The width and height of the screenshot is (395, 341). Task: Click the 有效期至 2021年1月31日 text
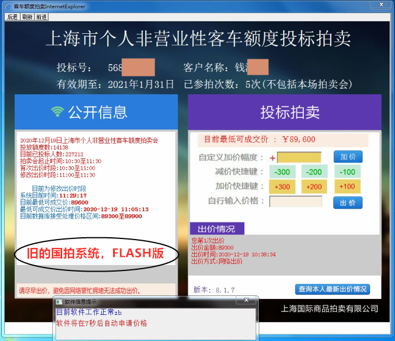point(115,84)
